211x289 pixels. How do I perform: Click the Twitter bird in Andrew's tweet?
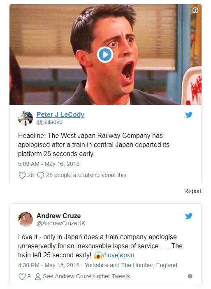pyautogui.click(x=189, y=216)
